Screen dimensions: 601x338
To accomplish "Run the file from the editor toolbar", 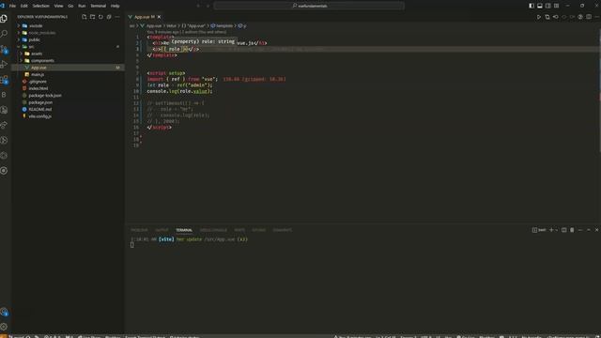I will coord(539,17).
